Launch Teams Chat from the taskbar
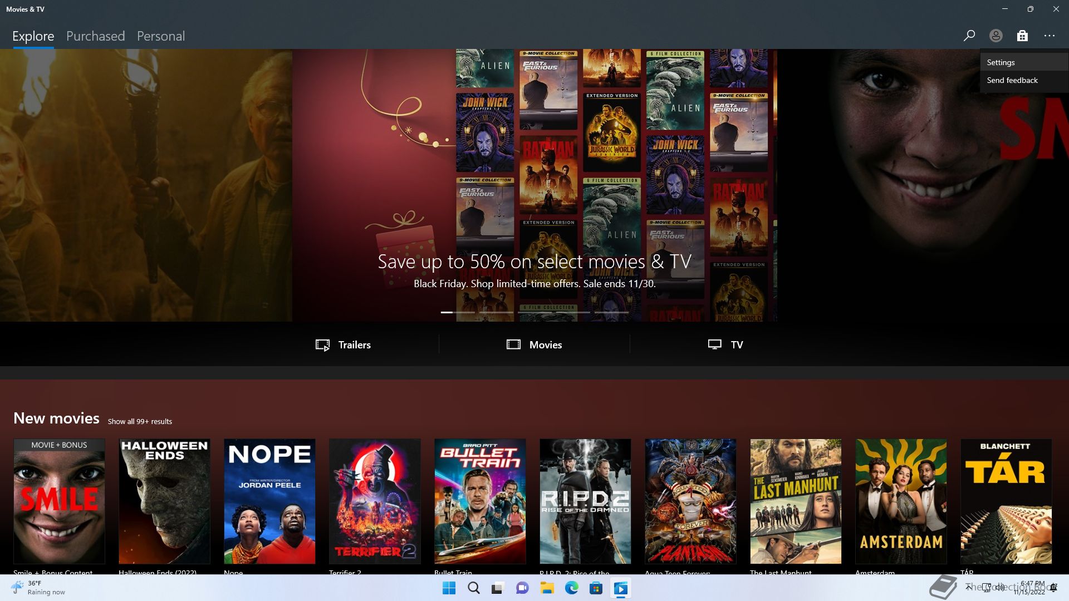 pos(522,588)
